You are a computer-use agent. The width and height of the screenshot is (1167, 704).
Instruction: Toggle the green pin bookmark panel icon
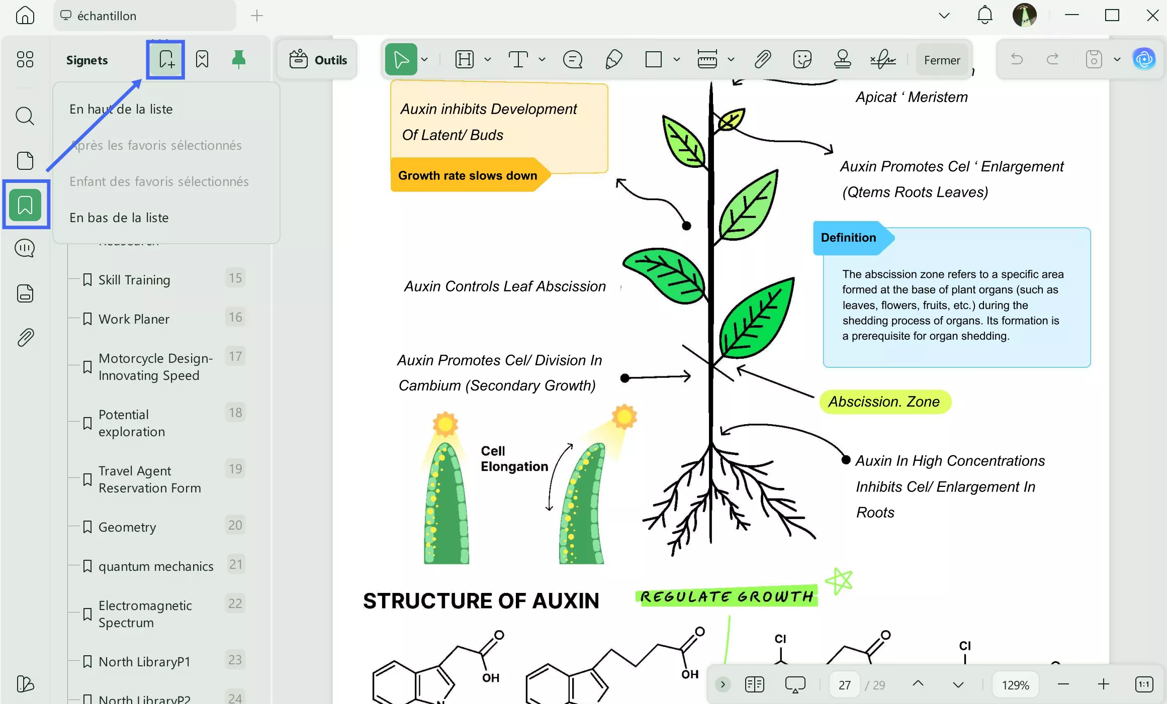(x=239, y=60)
